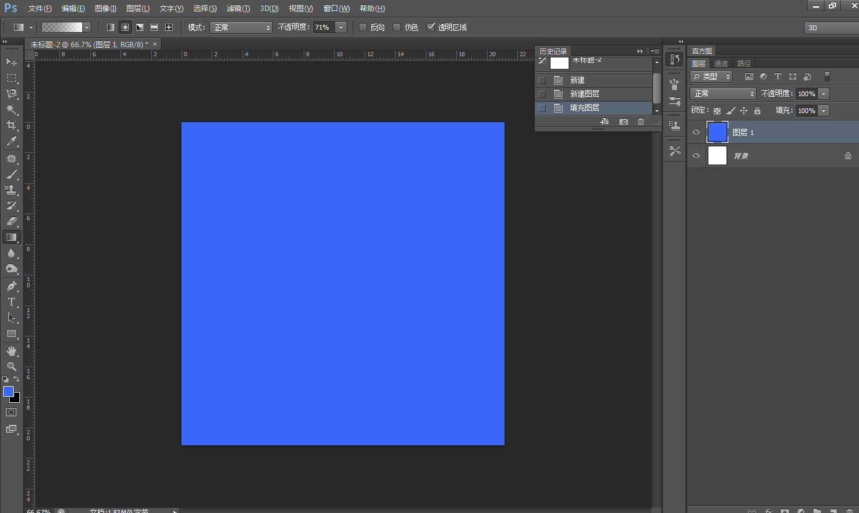Hide the 背景 layer
The width and height of the screenshot is (859, 513).
[x=696, y=156]
